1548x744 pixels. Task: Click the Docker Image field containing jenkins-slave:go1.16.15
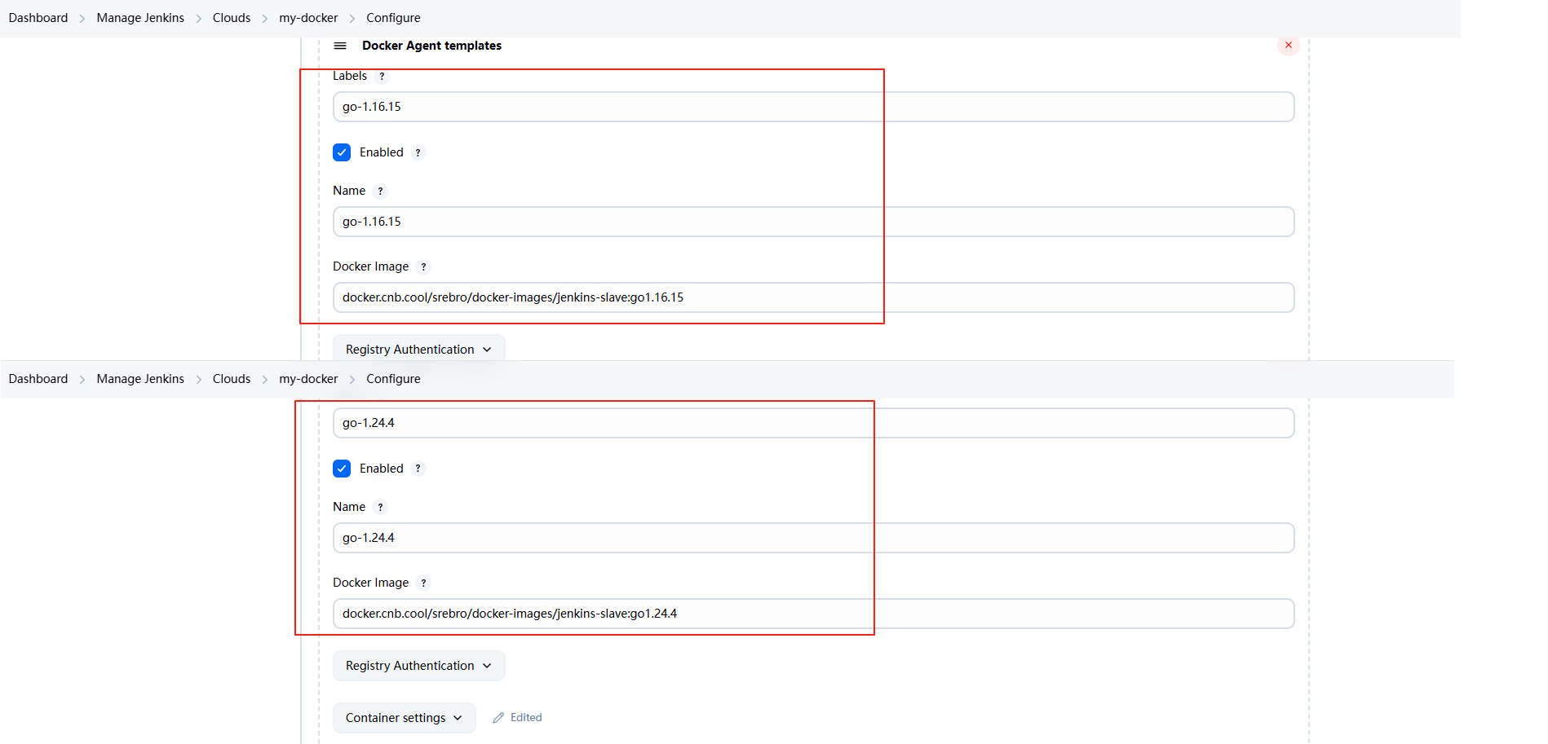coord(812,297)
